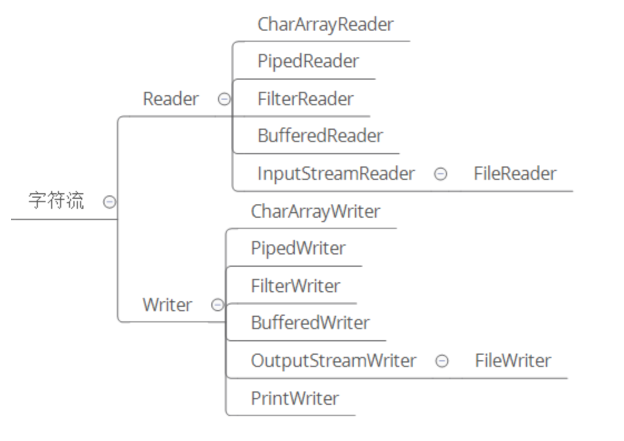Select the PipedReader node
This screenshot has width=624, height=441.
308,61
